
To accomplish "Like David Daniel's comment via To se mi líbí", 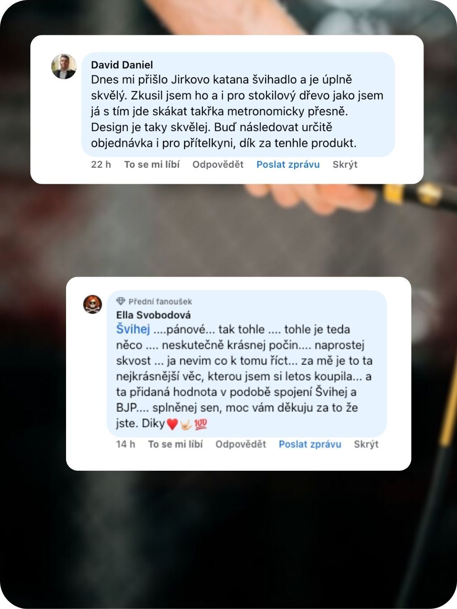I will coord(152,165).
